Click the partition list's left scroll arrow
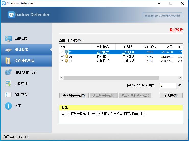The height and width of the screenshot is (141, 189). click(62, 78)
